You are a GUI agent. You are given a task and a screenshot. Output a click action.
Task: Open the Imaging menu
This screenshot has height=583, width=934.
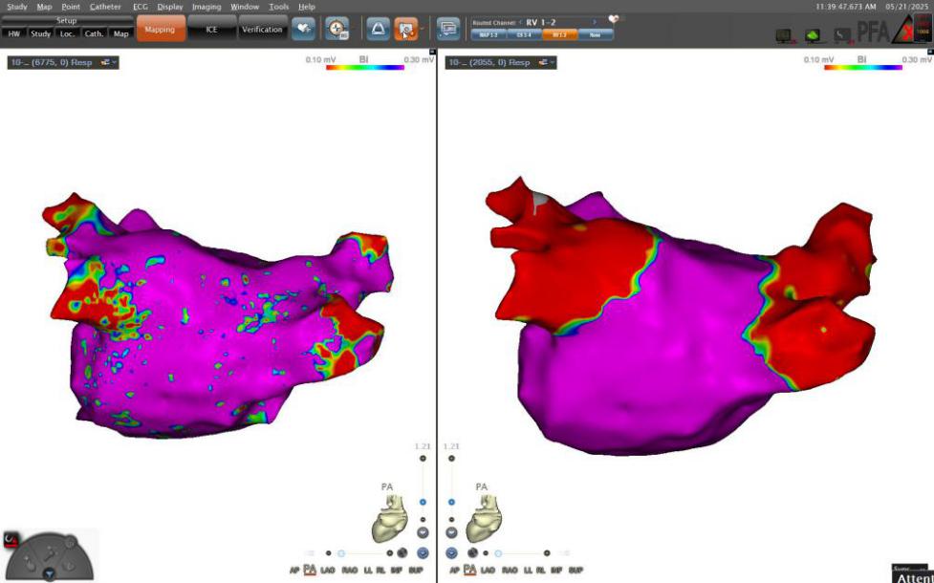pos(206,7)
